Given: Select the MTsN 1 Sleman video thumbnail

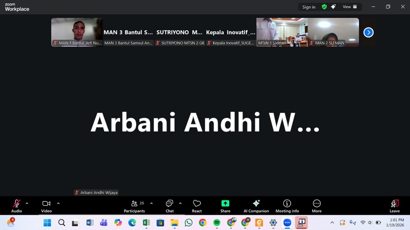Looking at the screenshot, I should [x=282, y=32].
